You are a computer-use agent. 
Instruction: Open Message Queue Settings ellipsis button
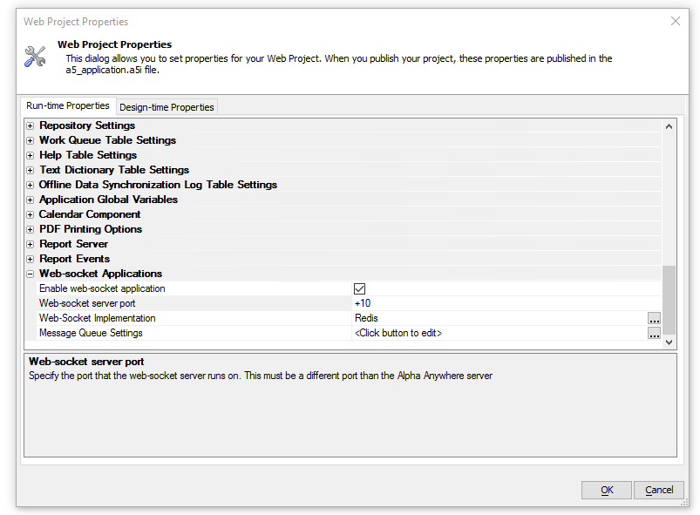coord(654,333)
